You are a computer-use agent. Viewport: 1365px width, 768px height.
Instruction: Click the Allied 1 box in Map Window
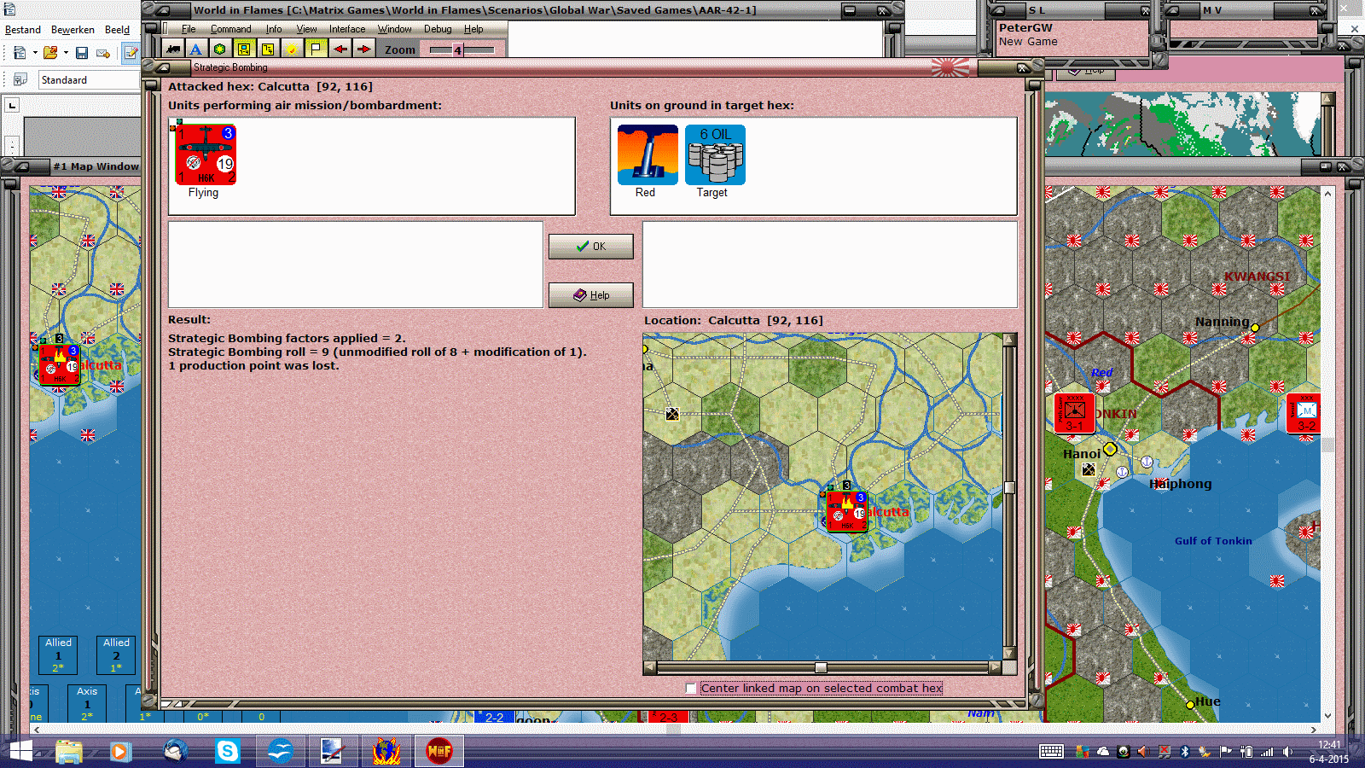pyautogui.click(x=58, y=655)
